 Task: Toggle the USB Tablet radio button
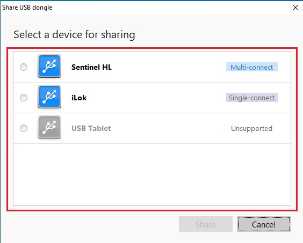pyautogui.click(x=24, y=128)
